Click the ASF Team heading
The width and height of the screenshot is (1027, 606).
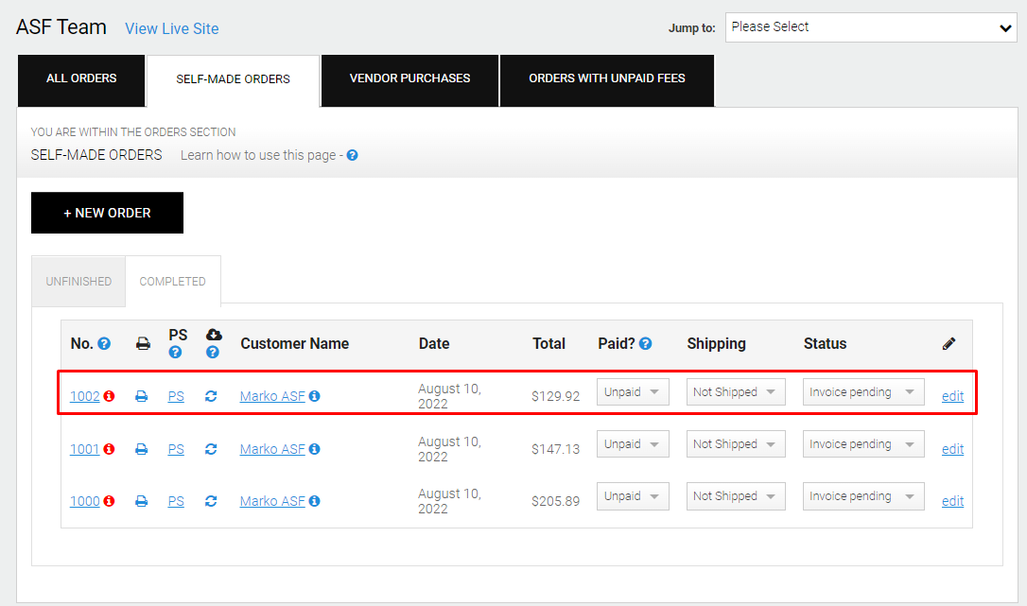click(61, 27)
